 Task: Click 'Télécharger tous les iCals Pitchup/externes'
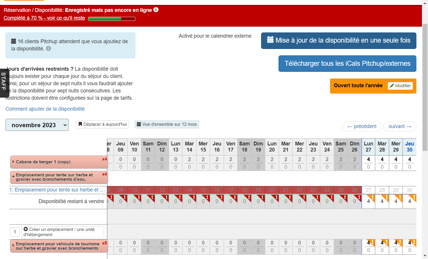[x=347, y=63]
